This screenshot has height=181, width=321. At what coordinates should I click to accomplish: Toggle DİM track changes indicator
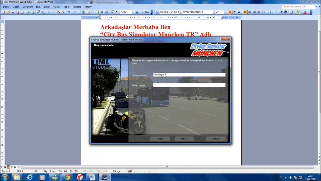92,171
